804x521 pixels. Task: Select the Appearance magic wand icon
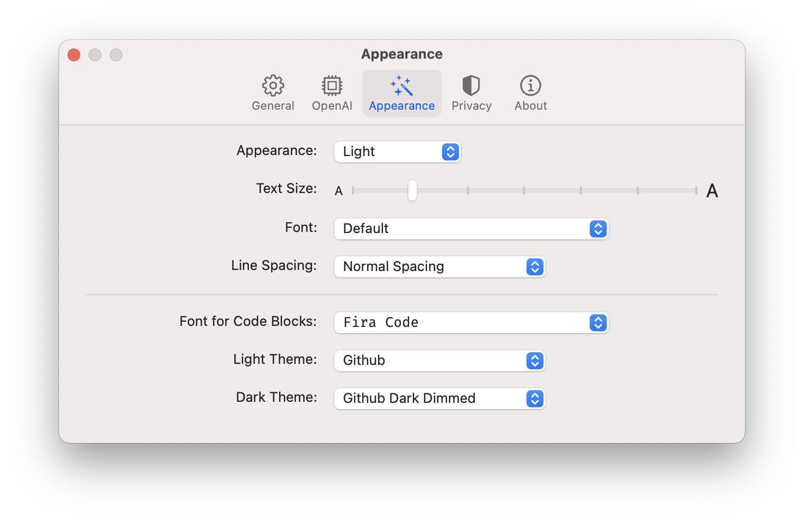coord(401,85)
